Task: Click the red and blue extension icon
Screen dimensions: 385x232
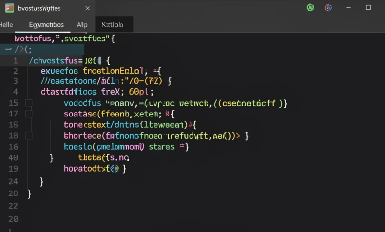Action: pyautogui.click(x=328, y=8)
